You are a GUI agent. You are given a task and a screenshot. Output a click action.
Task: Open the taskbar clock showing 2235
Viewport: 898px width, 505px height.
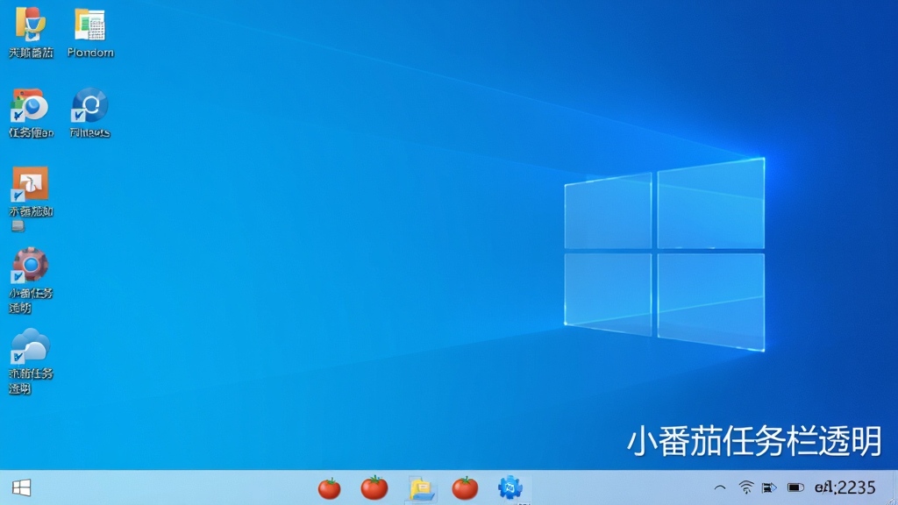(845, 487)
